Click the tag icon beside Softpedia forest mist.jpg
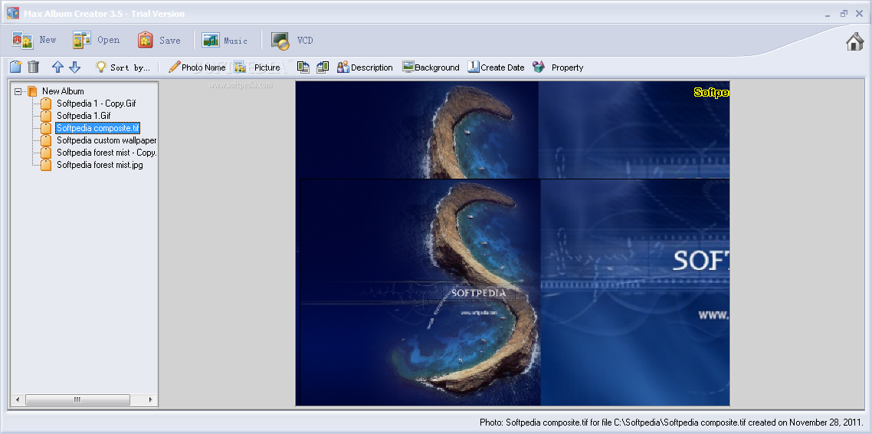Image resolution: width=872 pixels, height=434 pixels. pos(46,165)
